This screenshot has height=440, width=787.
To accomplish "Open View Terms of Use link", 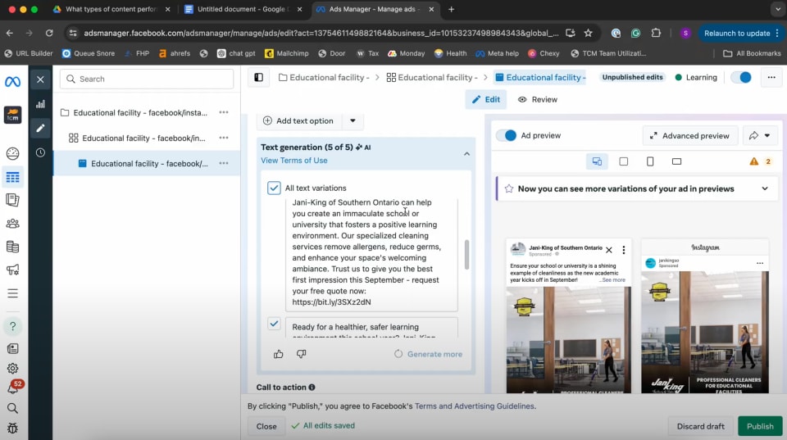I will point(294,161).
